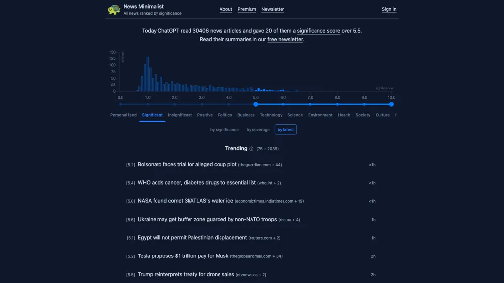The image size is (504, 283).
Task: Select the Insignificant tab
Action: coord(180,115)
